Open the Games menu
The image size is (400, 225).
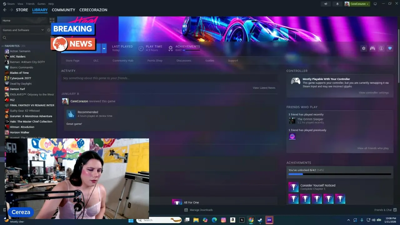pos(41,4)
